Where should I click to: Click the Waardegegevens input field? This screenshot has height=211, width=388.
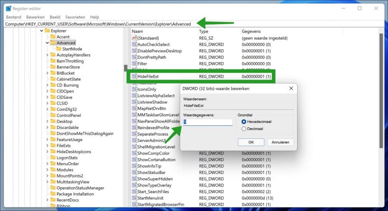[208, 122]
